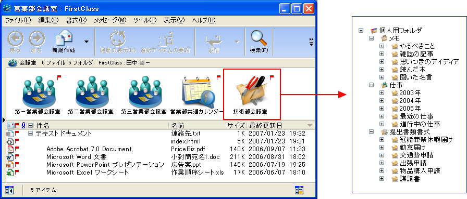Collapse the テキストドキュメント group

click(30, 134)
